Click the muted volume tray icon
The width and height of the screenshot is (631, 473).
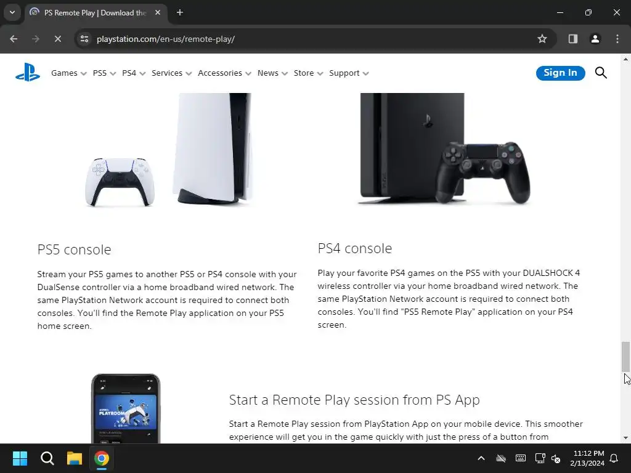point(556,458)
